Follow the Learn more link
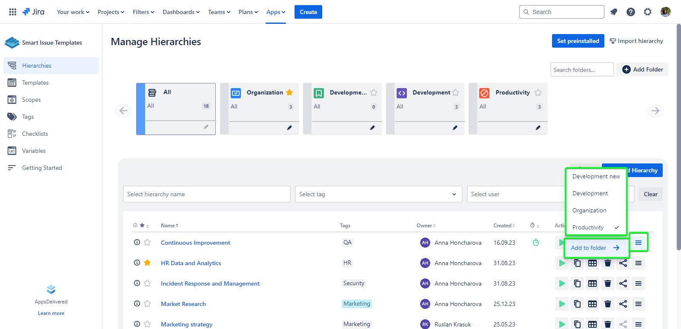Screen dimensions: 681x329 (x=51, y=313)
